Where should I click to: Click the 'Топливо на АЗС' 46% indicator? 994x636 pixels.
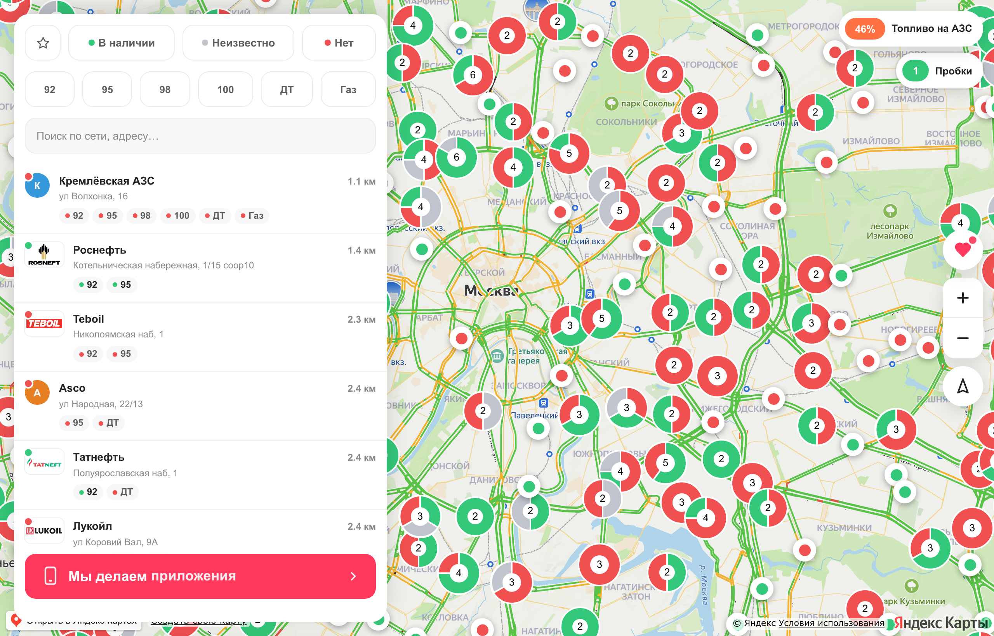coord(911,28)
